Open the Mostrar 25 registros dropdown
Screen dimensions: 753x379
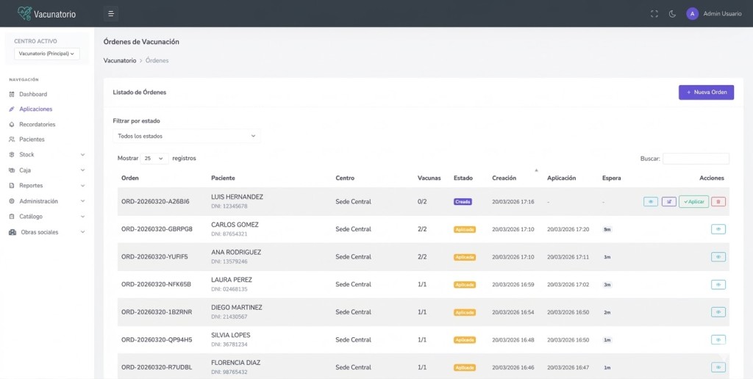[154, 158]
